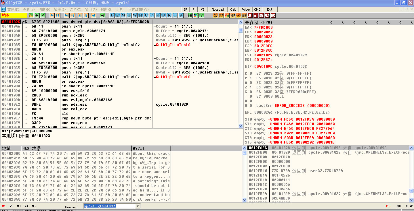This screenshot has height=211, width=414.
Task: Show Patches window (slash button)
Action: click(x=152, y=15)
